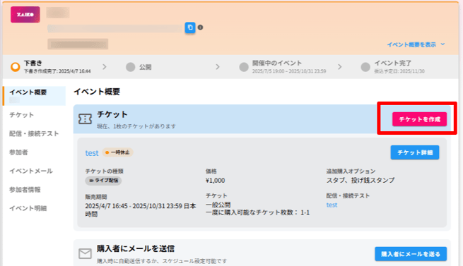Open イベント概要 in the sidebar
The height and width of the screenshot is (266, 463).
pyautogui.click(x=34, y=95)
